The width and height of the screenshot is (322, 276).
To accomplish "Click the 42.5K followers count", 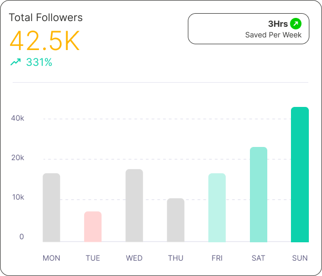I will pos(45,41).
